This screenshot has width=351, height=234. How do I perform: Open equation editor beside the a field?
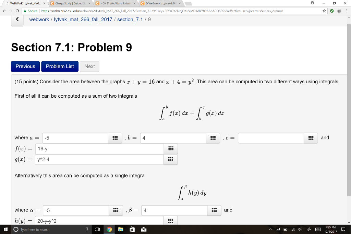(x=116, y=138)
